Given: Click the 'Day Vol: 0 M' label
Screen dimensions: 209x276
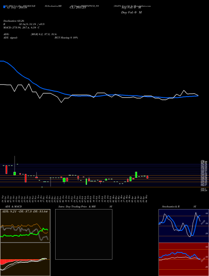Looking at the screenshot, I should pos(131,13).
